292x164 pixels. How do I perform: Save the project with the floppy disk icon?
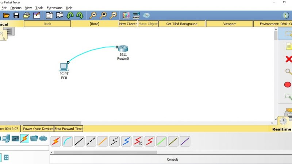(x=16, y=15)
